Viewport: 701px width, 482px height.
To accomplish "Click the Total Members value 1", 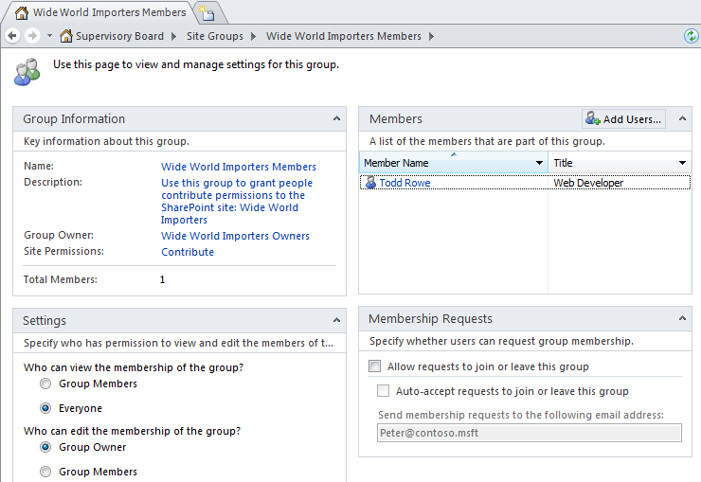I will tap(162, 279).
